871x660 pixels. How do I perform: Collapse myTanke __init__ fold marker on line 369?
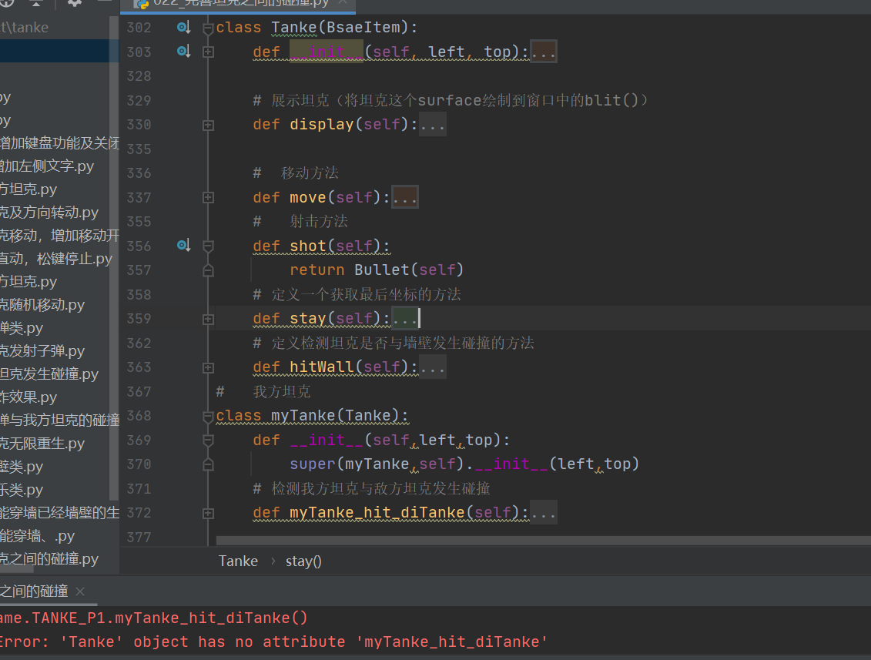(x=208, y=441)
